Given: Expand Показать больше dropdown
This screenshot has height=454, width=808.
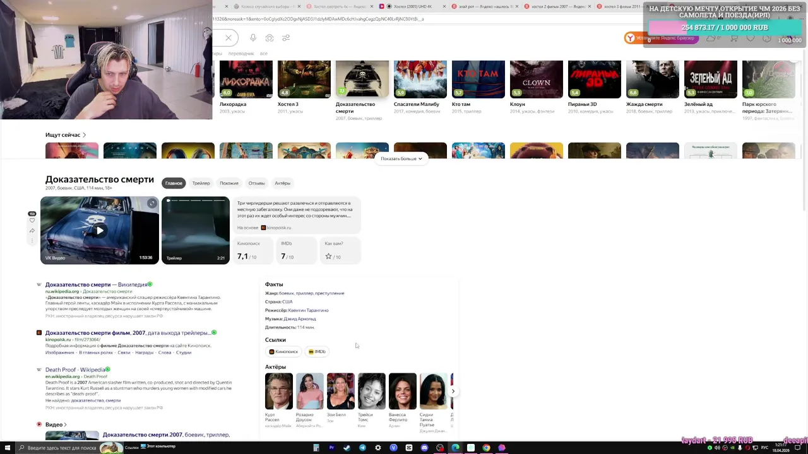Looking at the screenshot, I should point(401,159).
